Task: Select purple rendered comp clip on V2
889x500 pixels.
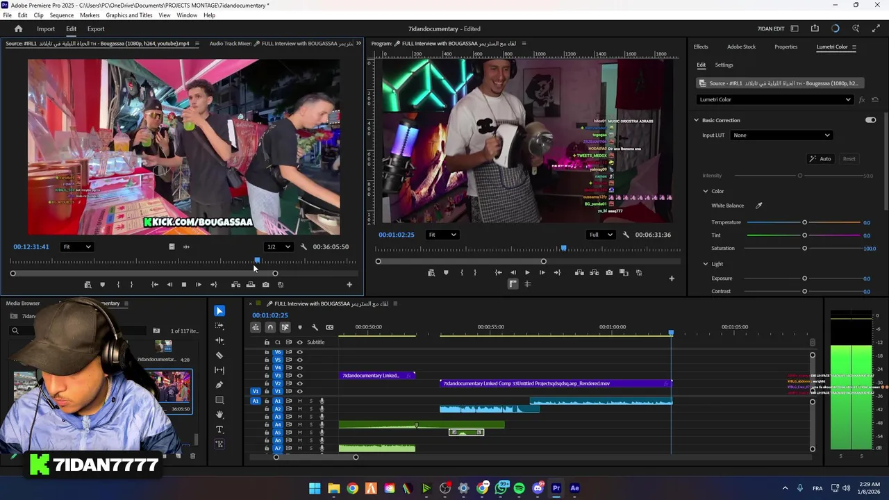Action: (x=556, y=383)
